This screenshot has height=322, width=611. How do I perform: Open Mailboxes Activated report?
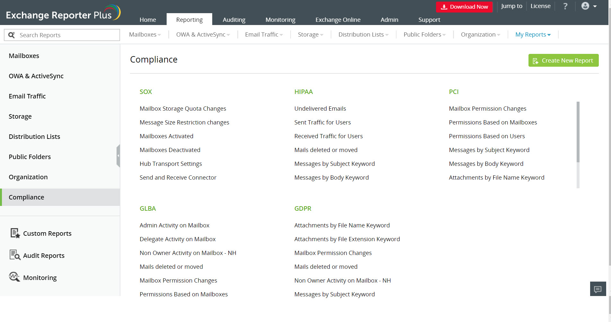[x=166, y=136]
